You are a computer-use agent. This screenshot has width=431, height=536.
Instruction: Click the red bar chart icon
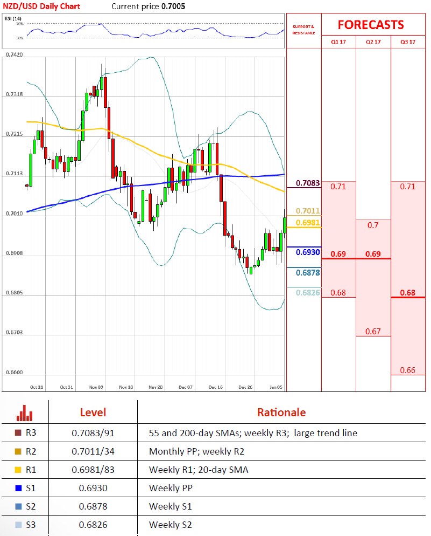(x=25, y=413)
